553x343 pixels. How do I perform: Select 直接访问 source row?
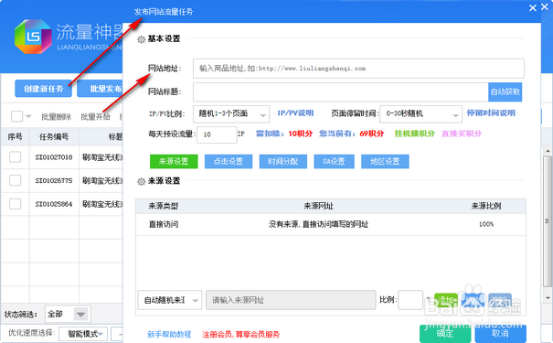[331, 224]
